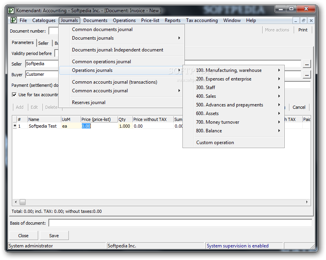Switch to the Seller tab
This screenshot has height=260, width=326.
click(x=43, y=43)
